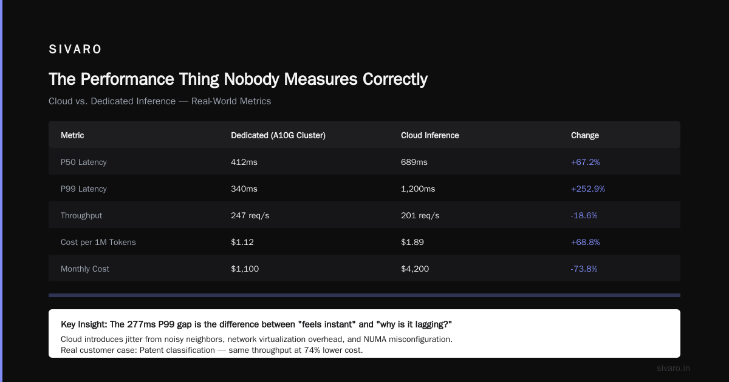Click the $1.12 dedicated cost value
The height and width of the screenshot is (382, 729).
coord(242,242)
